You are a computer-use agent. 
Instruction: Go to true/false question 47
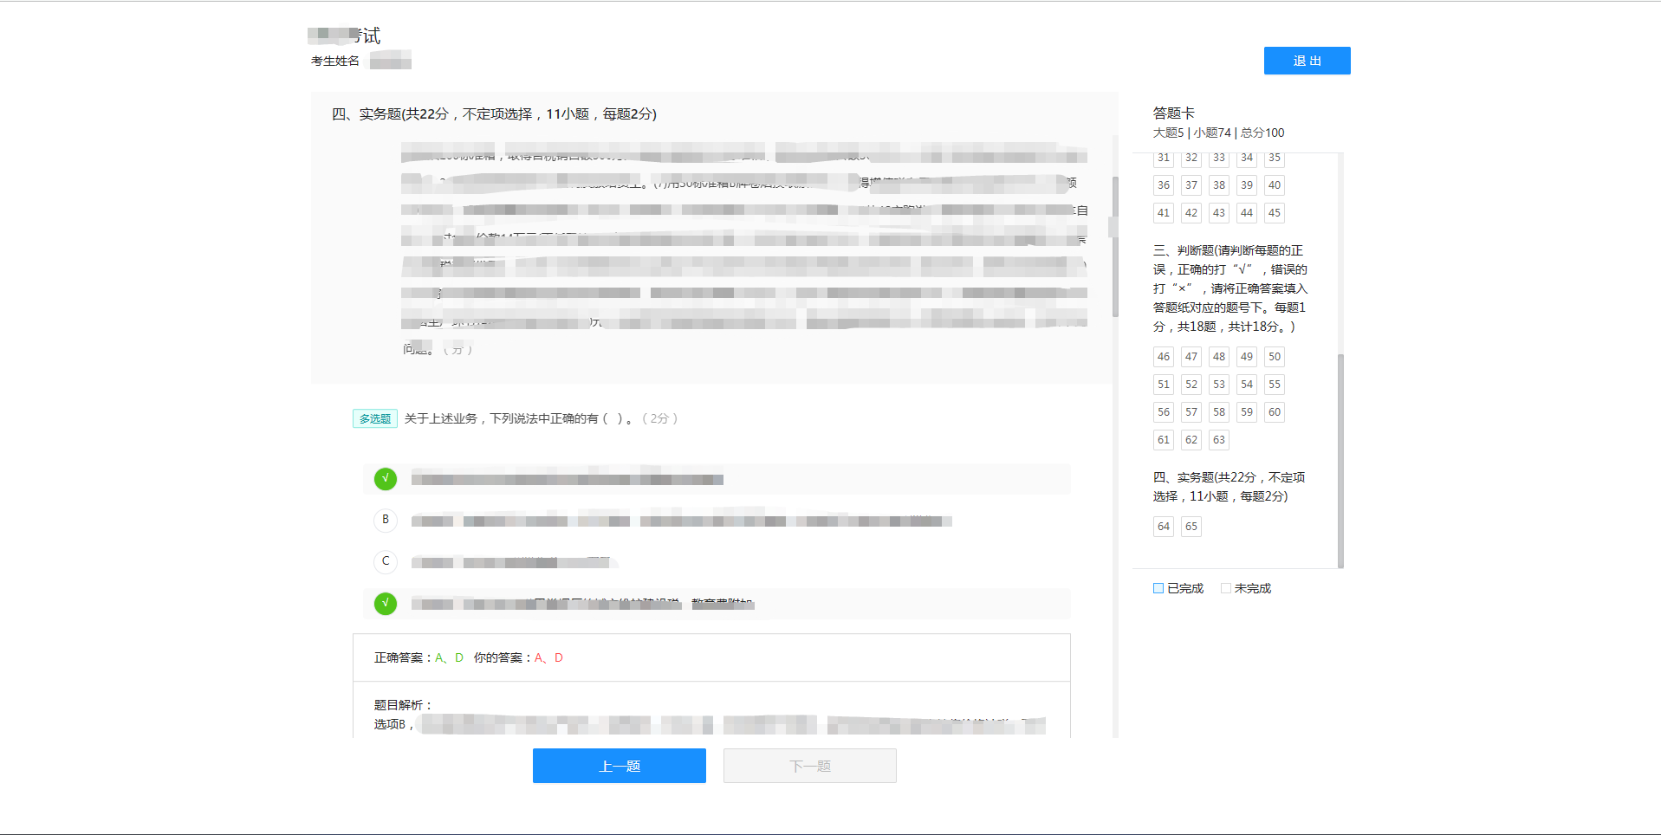tap(1191, 357)
